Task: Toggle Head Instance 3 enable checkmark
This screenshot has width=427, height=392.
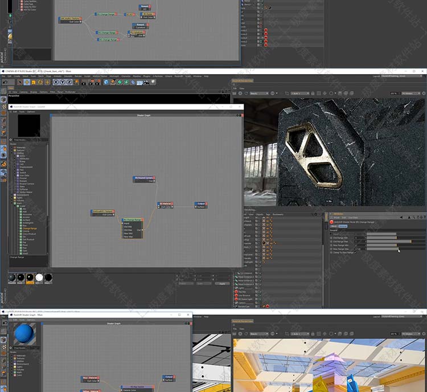Action: [x=260, y=280]
